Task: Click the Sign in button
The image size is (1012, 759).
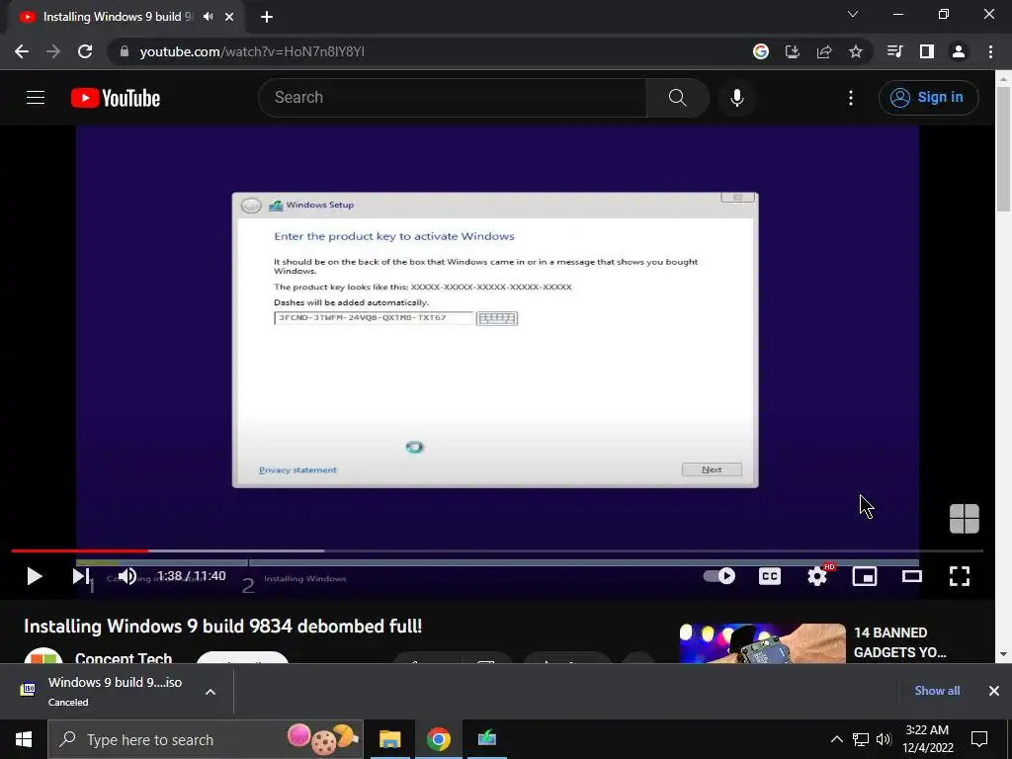Action: [x=929, y=98]
